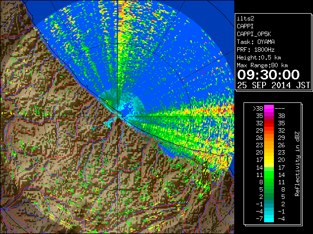Pick the red 32–35 dBZ legend swatch
313x234 pixels.
(x=269, y=123)
